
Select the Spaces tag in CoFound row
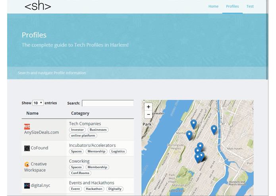click(76, 151)
